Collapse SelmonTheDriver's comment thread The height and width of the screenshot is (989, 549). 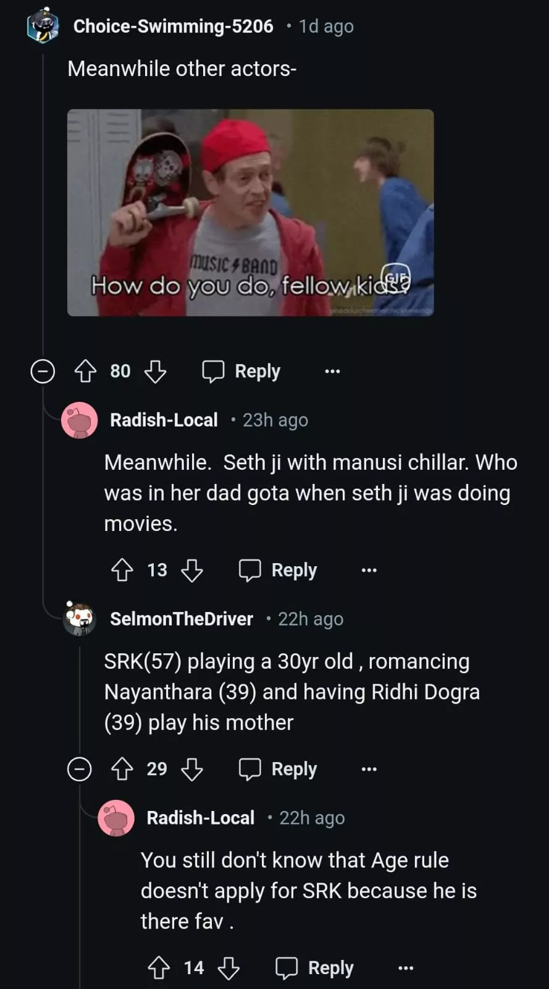(x=79, y=769)
